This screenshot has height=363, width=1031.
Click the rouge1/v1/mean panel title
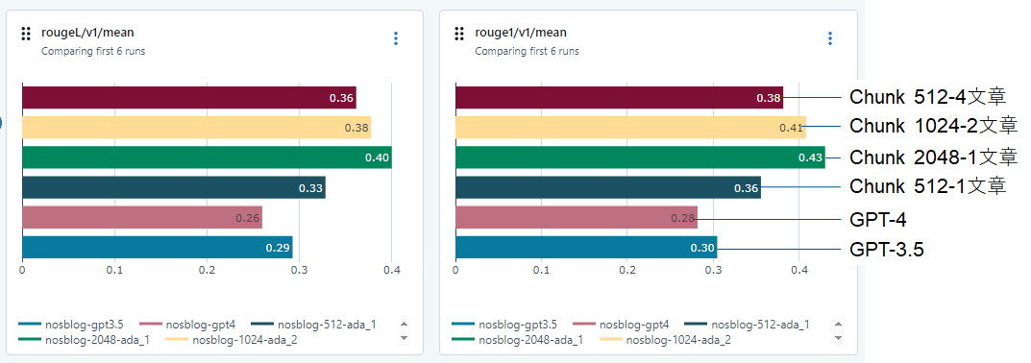pos(521,33)
